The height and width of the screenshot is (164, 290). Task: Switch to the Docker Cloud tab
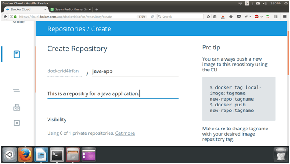pyautogui.click(x=26, y=9)
